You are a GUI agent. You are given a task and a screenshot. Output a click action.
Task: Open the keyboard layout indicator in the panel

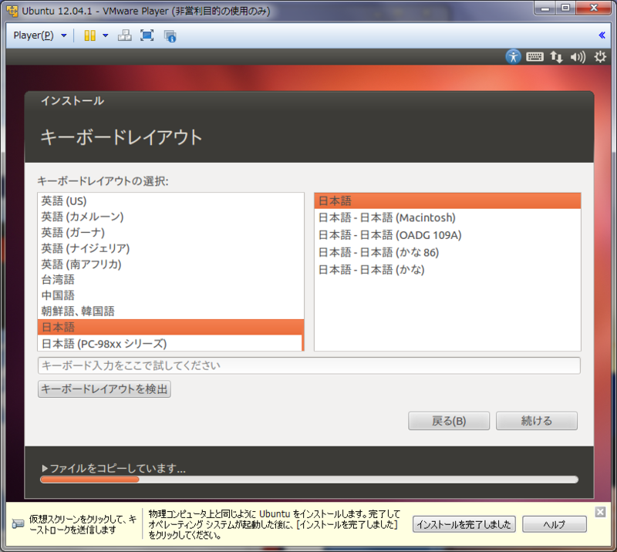[x=534, y=56]
